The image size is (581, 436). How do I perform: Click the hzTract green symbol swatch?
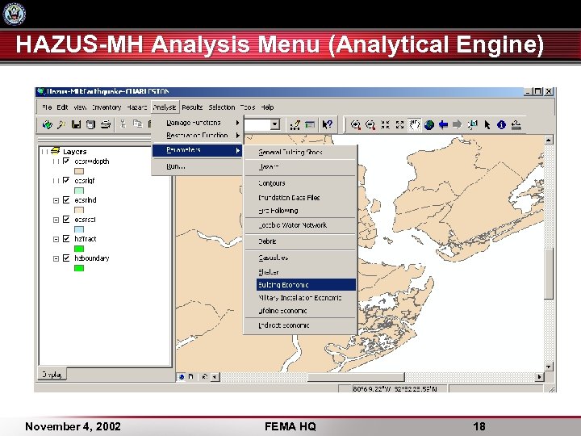79,249
